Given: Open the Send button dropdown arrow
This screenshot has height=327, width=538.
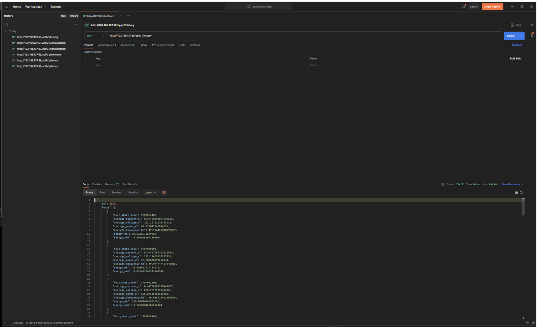Looking at the screenshot, I should point(522,36).
